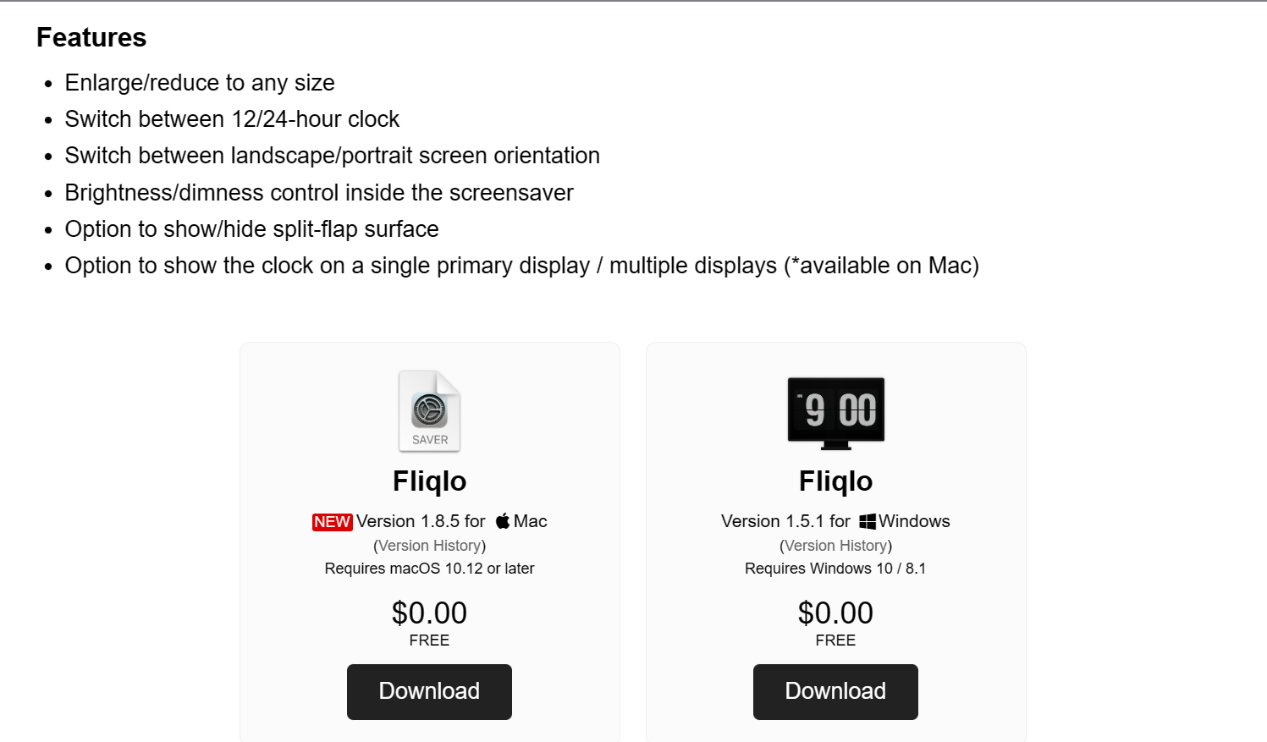Click the red NEW badge

click(332, 522)
